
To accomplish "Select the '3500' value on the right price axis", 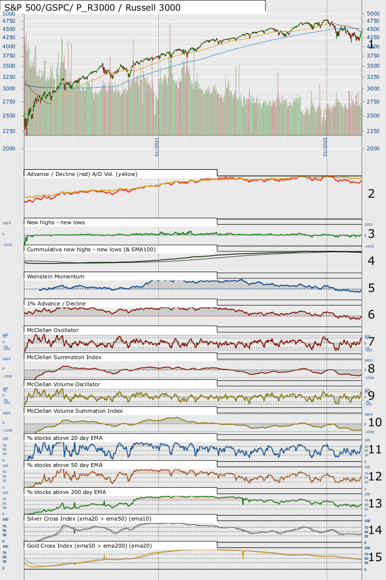I will pyautogui.click(x=373, y=66).
